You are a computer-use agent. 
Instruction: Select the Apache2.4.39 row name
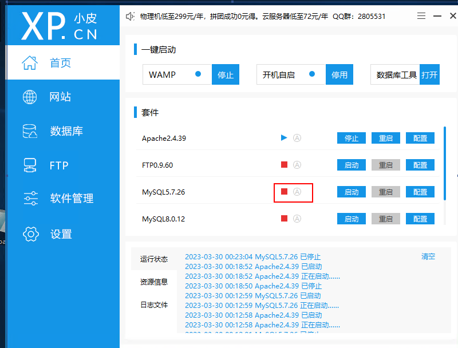coord(164,138)
